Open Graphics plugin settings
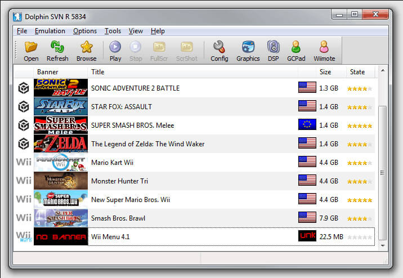Viewport: 403px width, 278px height. tap(248, 51)
